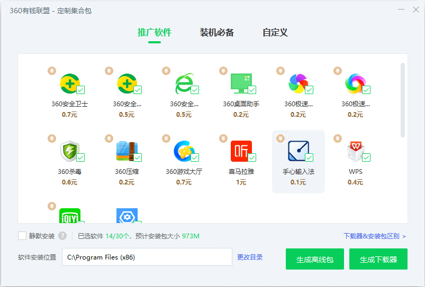Open the 下载器&安装包区别 link

[x=375, y=236]
